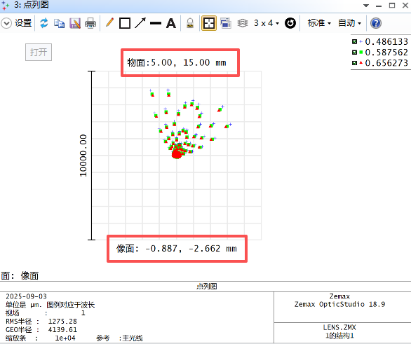Open the 3 x 4 grid dropdown

click(x=267, y=23)
